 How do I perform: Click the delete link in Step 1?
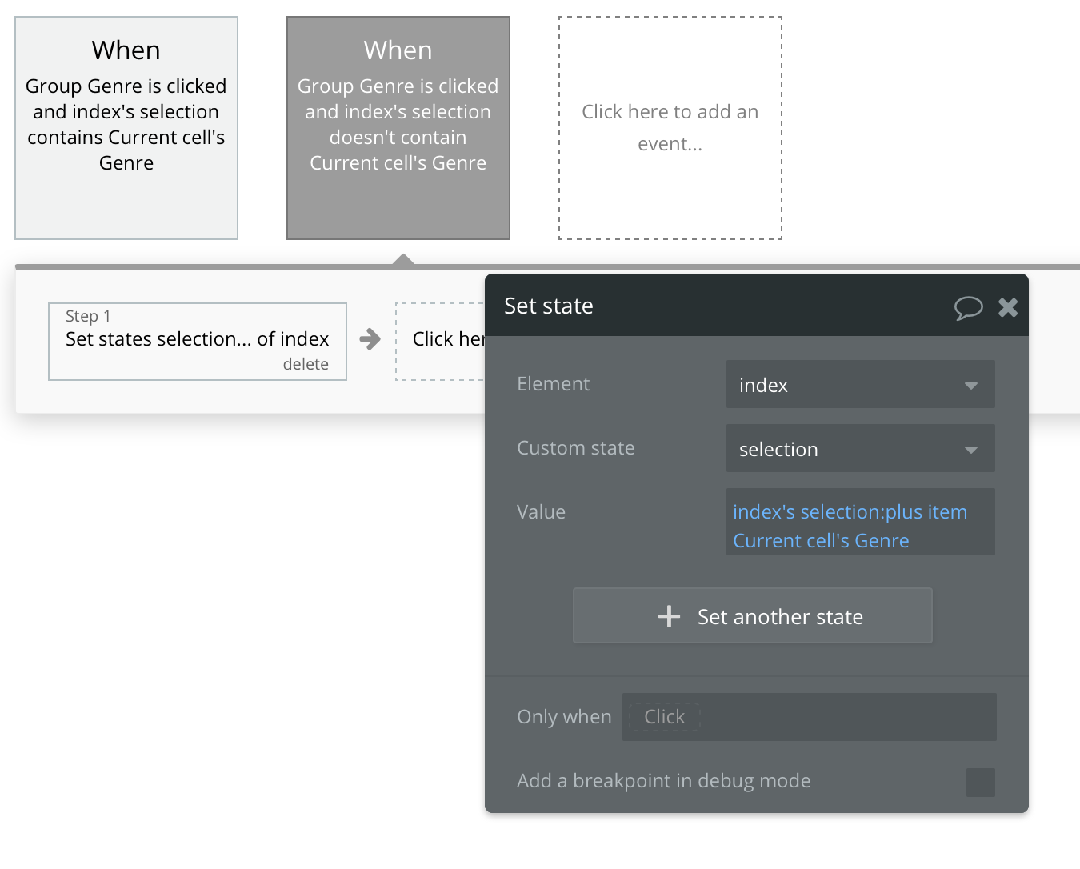(306, 364)
